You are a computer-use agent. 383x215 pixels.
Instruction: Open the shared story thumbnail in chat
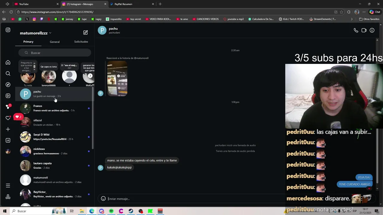click(x=117, y=79)
